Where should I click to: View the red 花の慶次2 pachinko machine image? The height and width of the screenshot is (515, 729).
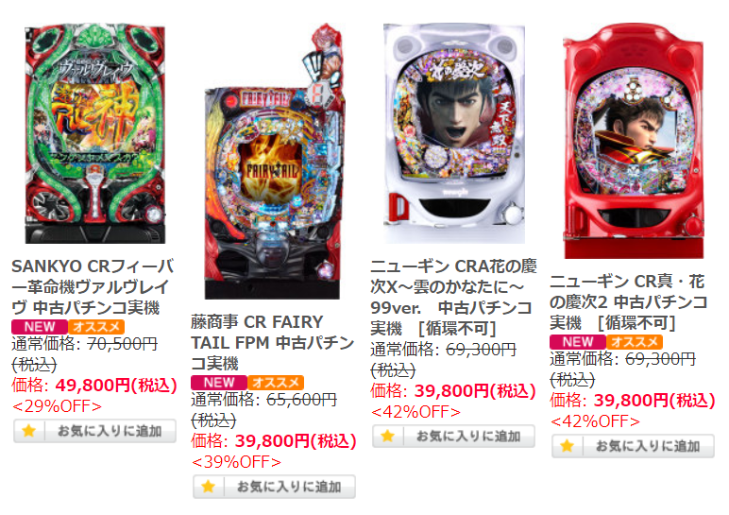(634, 142)
